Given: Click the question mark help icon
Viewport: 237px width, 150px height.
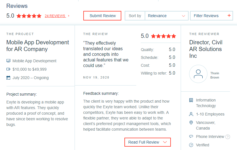Looking at the screenshot, I should click(x=228, y=137).
